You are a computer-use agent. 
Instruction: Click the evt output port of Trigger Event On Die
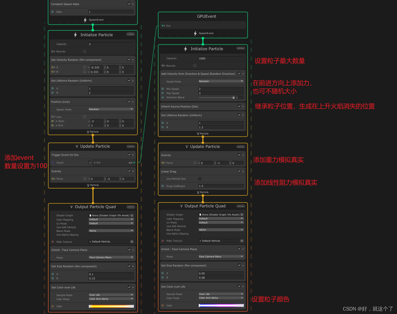(x=134, y=163)
